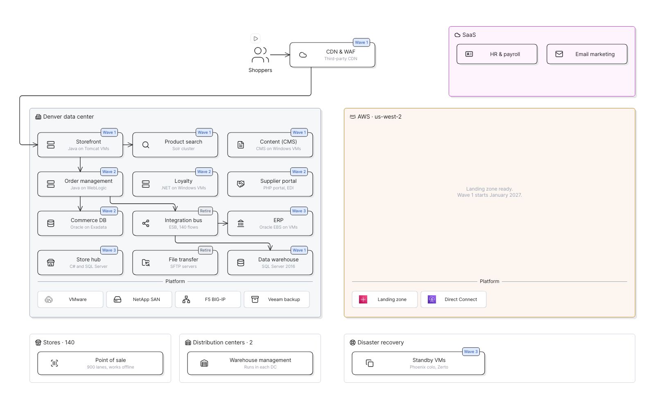Viewport: 655px width, 409px height.
Task: Click the database icon in Commerce DB
Action: pyautogui.click(x=51, y=223)
